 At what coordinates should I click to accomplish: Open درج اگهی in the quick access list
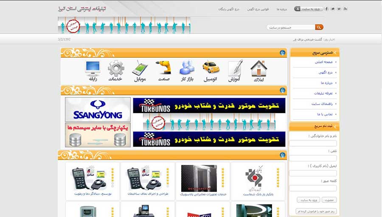(326, 72)
